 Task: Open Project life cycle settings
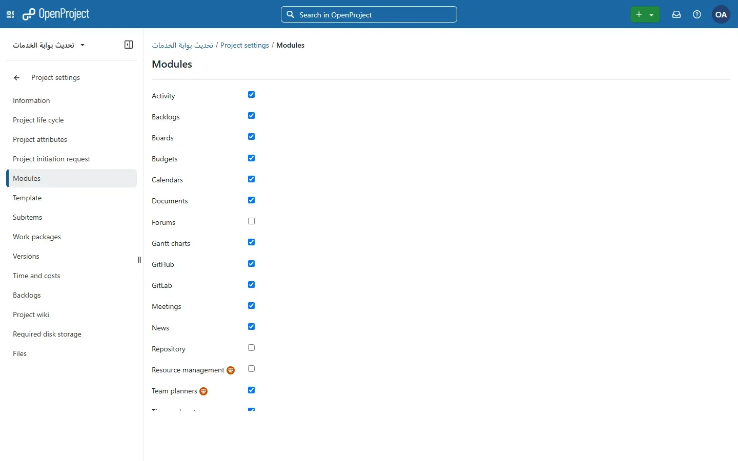[72, 120]
